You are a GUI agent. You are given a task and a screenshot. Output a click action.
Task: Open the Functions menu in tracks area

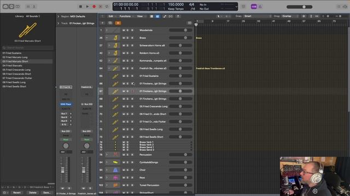pyautogui.click(x=125, y=16)
